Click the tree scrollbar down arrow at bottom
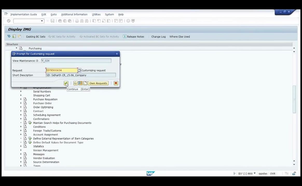Viewport: 302px width, 186px height. pos(294,165)
